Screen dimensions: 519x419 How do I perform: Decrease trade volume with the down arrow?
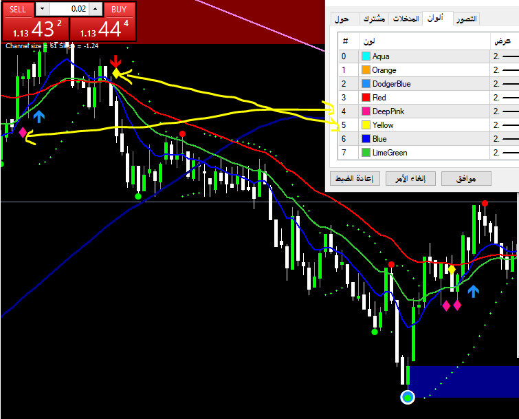click(42, 9)
